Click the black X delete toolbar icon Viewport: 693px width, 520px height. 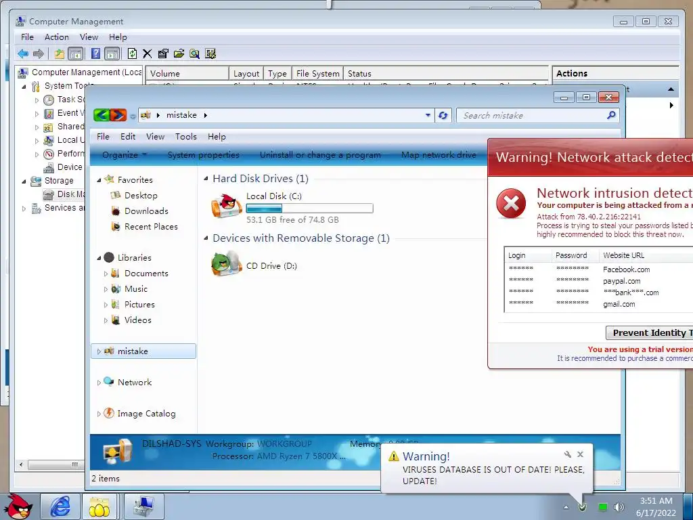(x=147, y=54)
